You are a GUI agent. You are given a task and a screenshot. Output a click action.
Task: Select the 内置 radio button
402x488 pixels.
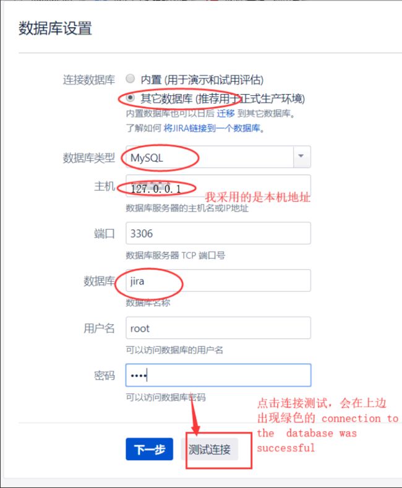pos(130,79)
